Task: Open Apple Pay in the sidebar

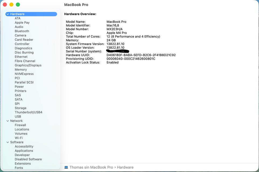Action: pos(22,23)
